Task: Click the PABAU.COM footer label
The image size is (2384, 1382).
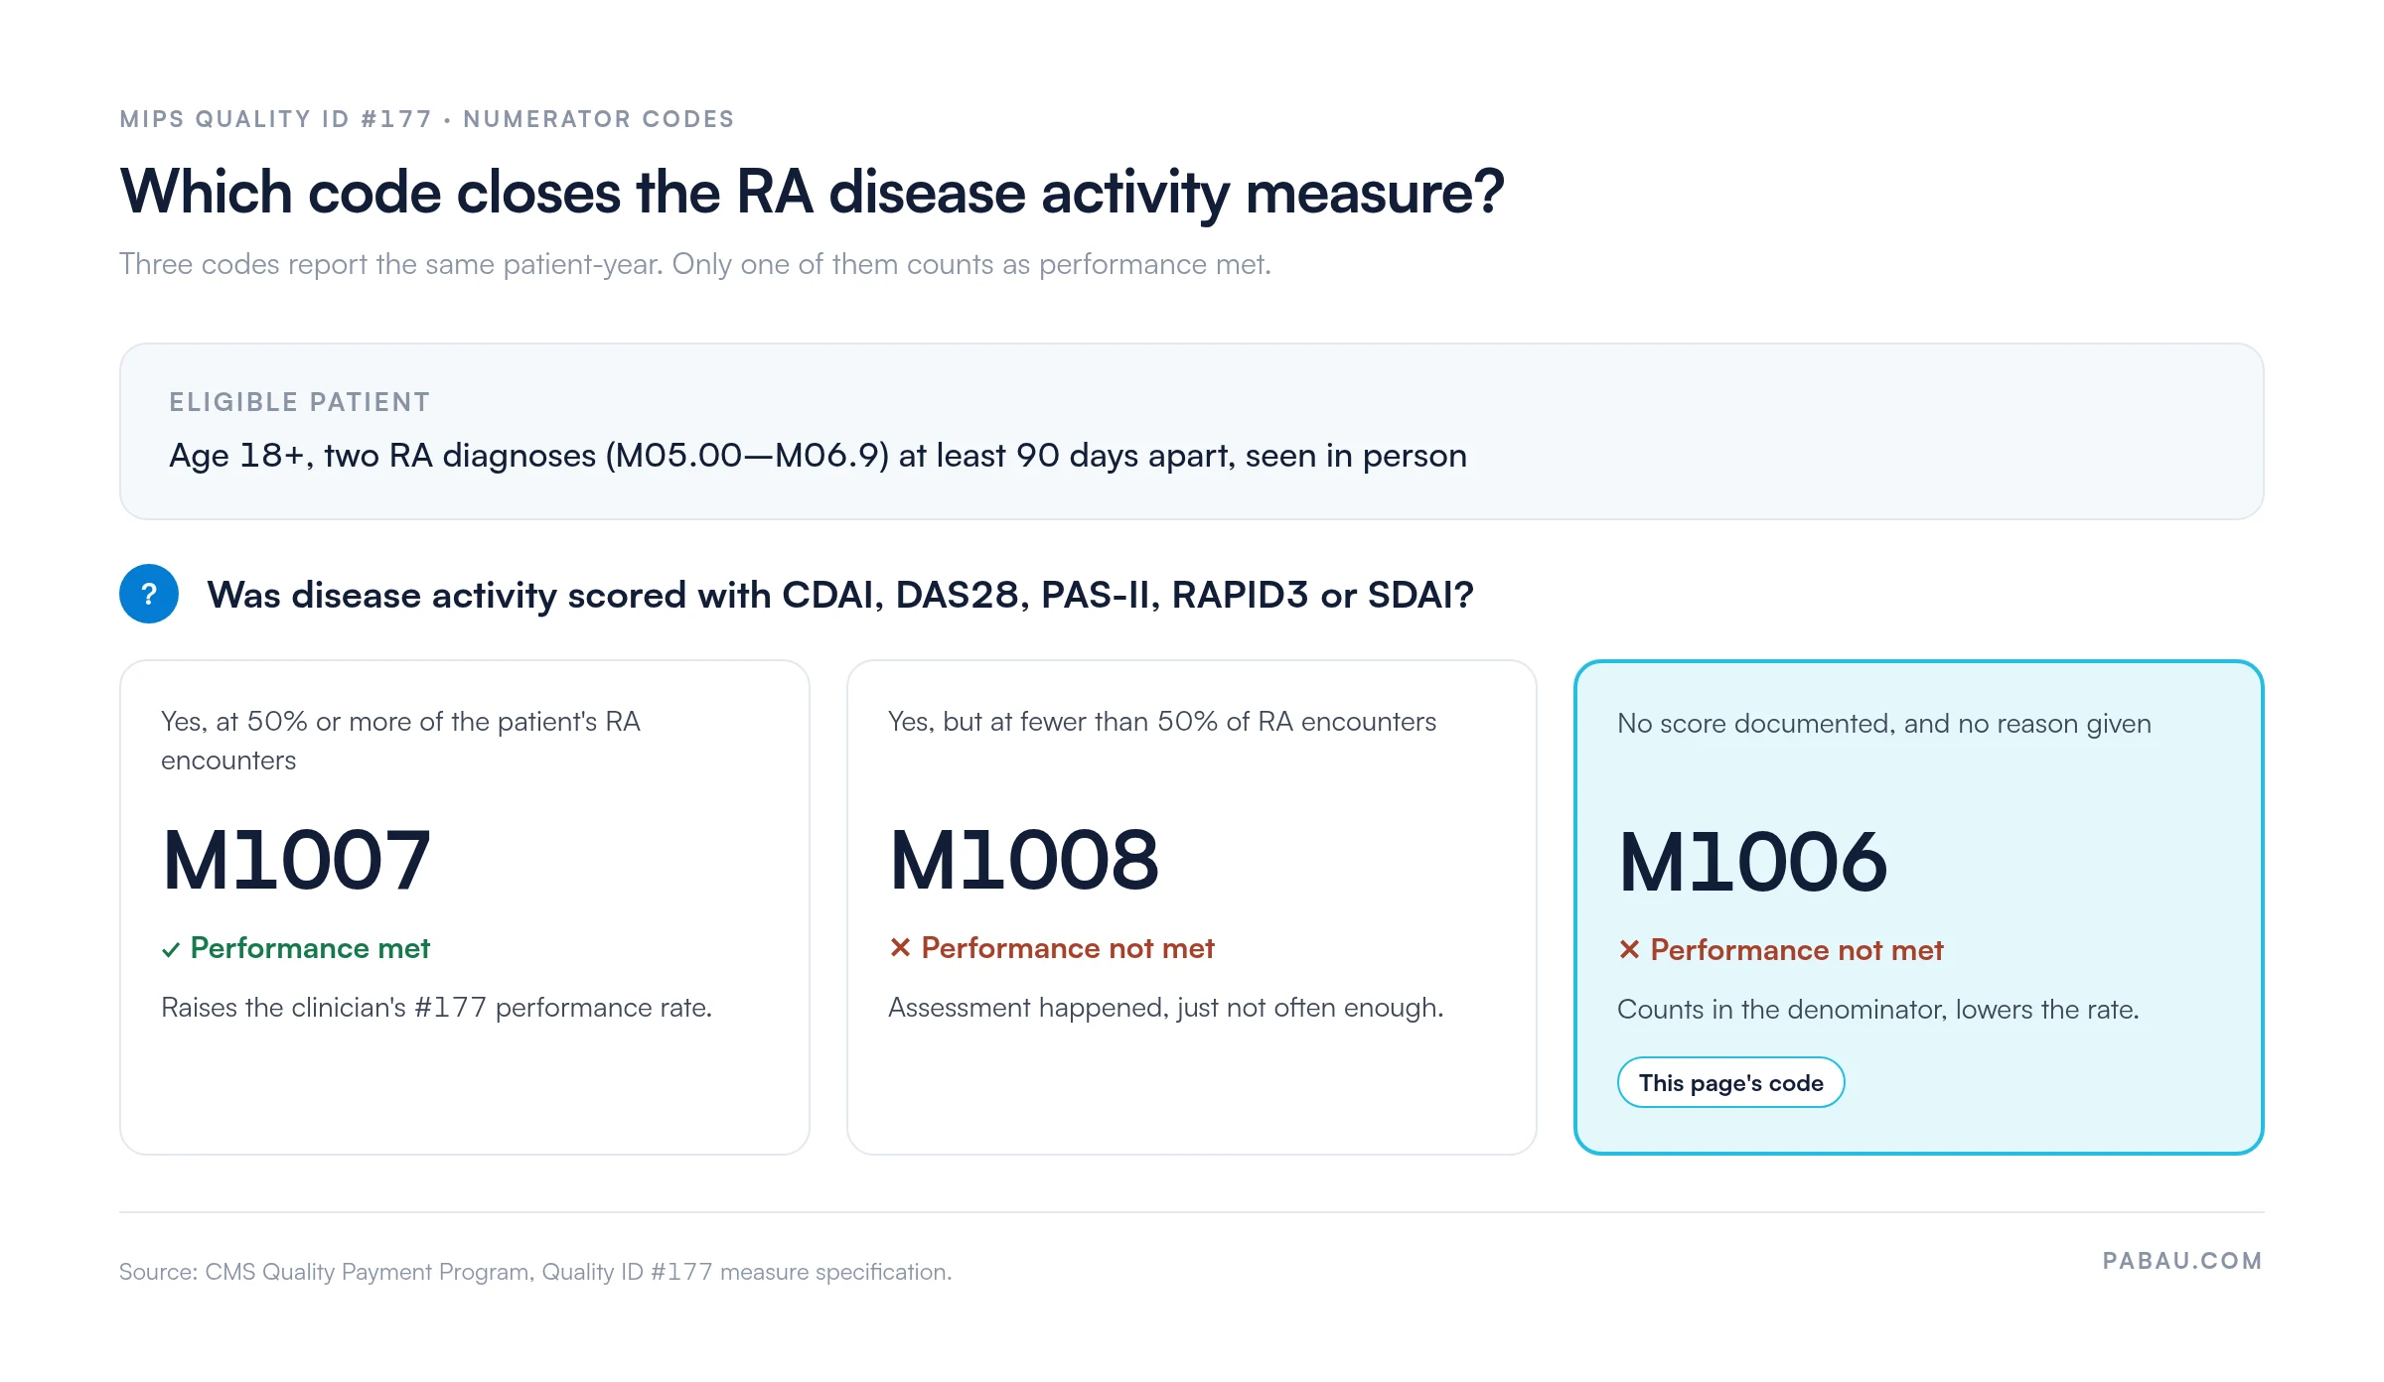Action: pos(2182,1261)
